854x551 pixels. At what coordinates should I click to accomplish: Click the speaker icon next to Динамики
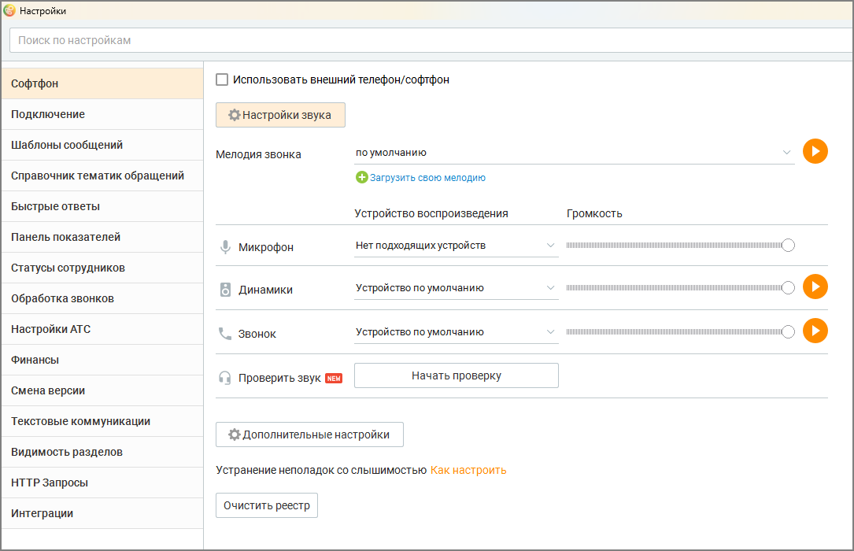225,290
